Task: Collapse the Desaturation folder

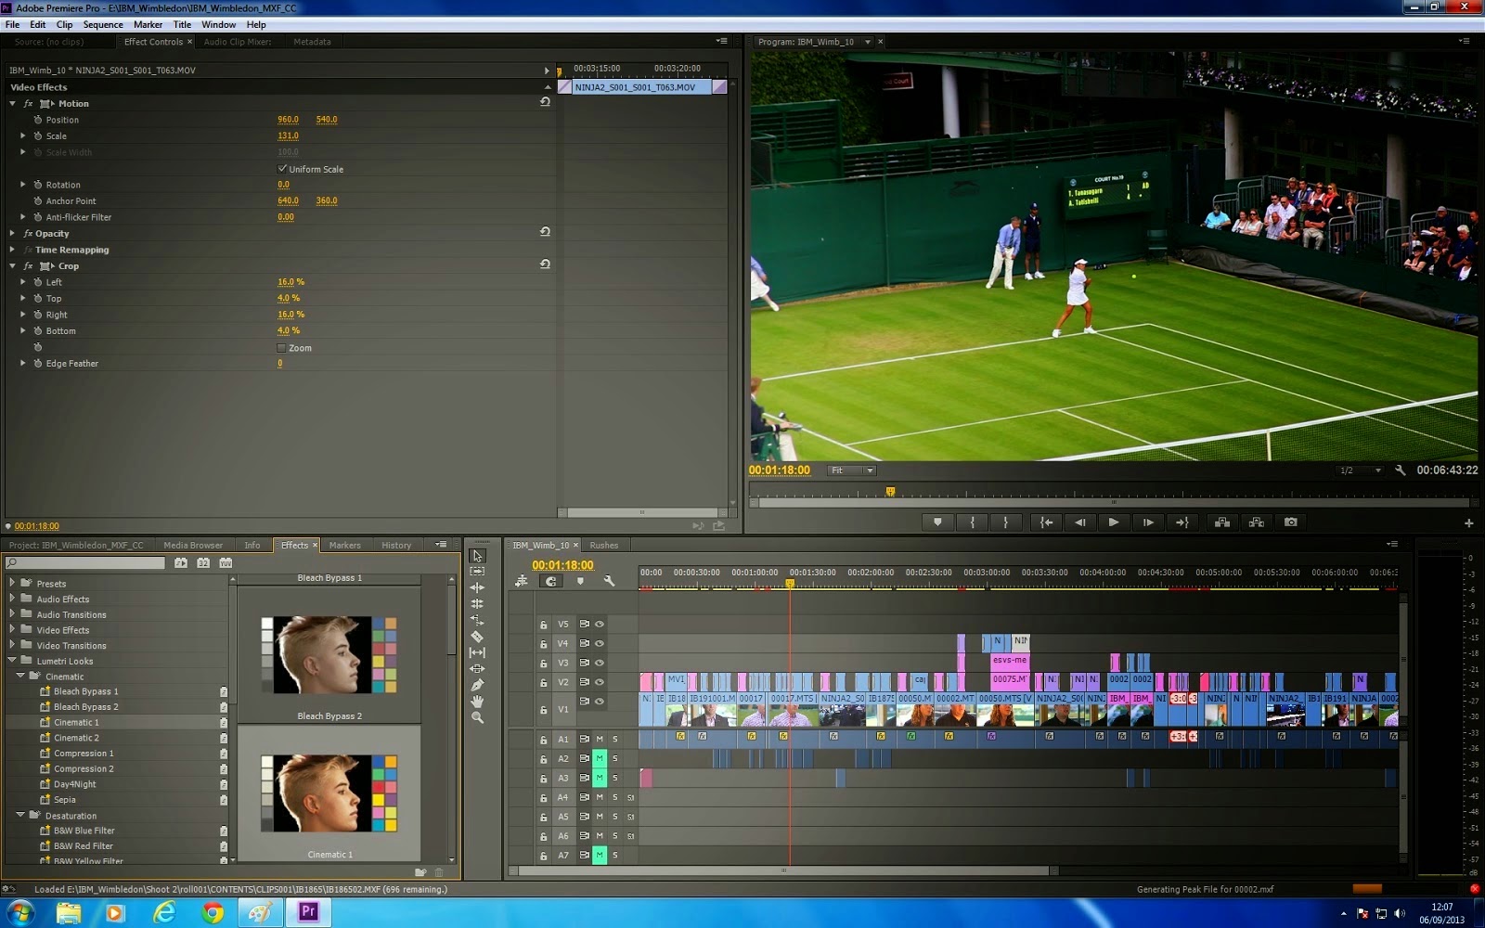Action: pyautogui.click(x=20, y=815)
